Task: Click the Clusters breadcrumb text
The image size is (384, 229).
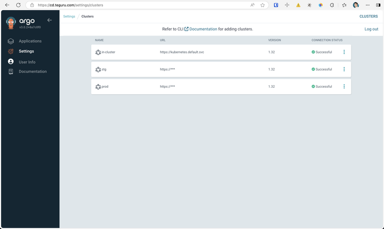Action: pos(88,16)
